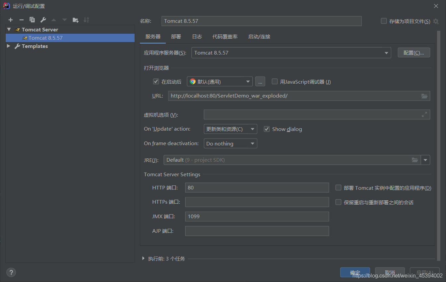Click the HTTPs 端口 input field

pyautogui.click(x=257, y=202)
